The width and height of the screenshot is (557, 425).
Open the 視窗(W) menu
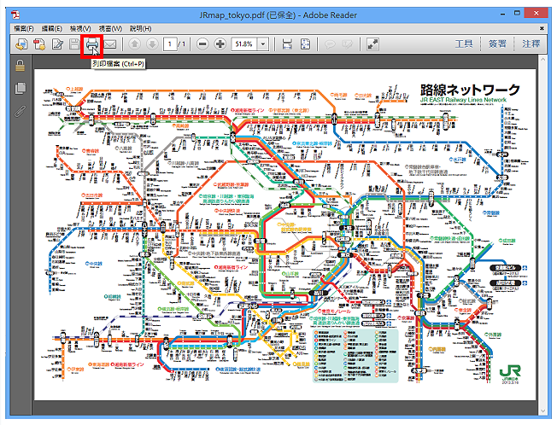pyautogui.click(x=110, y=28)
